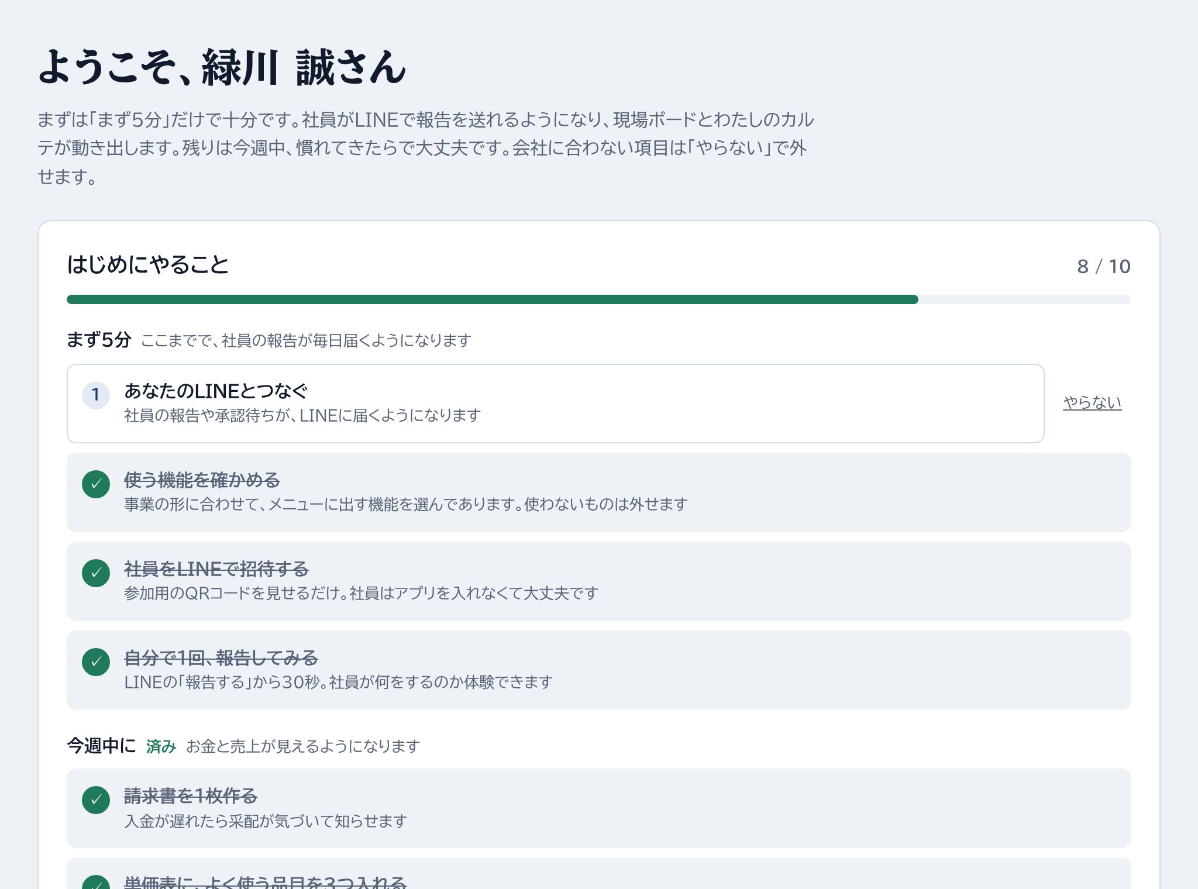Click the まず5分 section label

(99, 340)
